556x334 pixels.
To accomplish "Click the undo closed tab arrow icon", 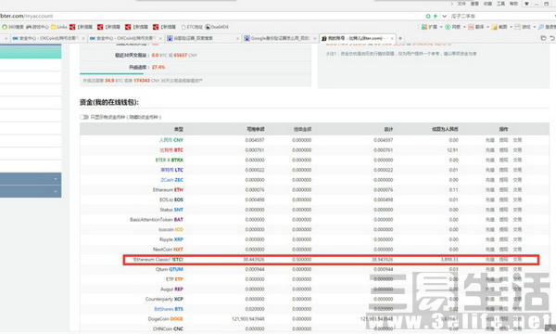I will [552, 38].
